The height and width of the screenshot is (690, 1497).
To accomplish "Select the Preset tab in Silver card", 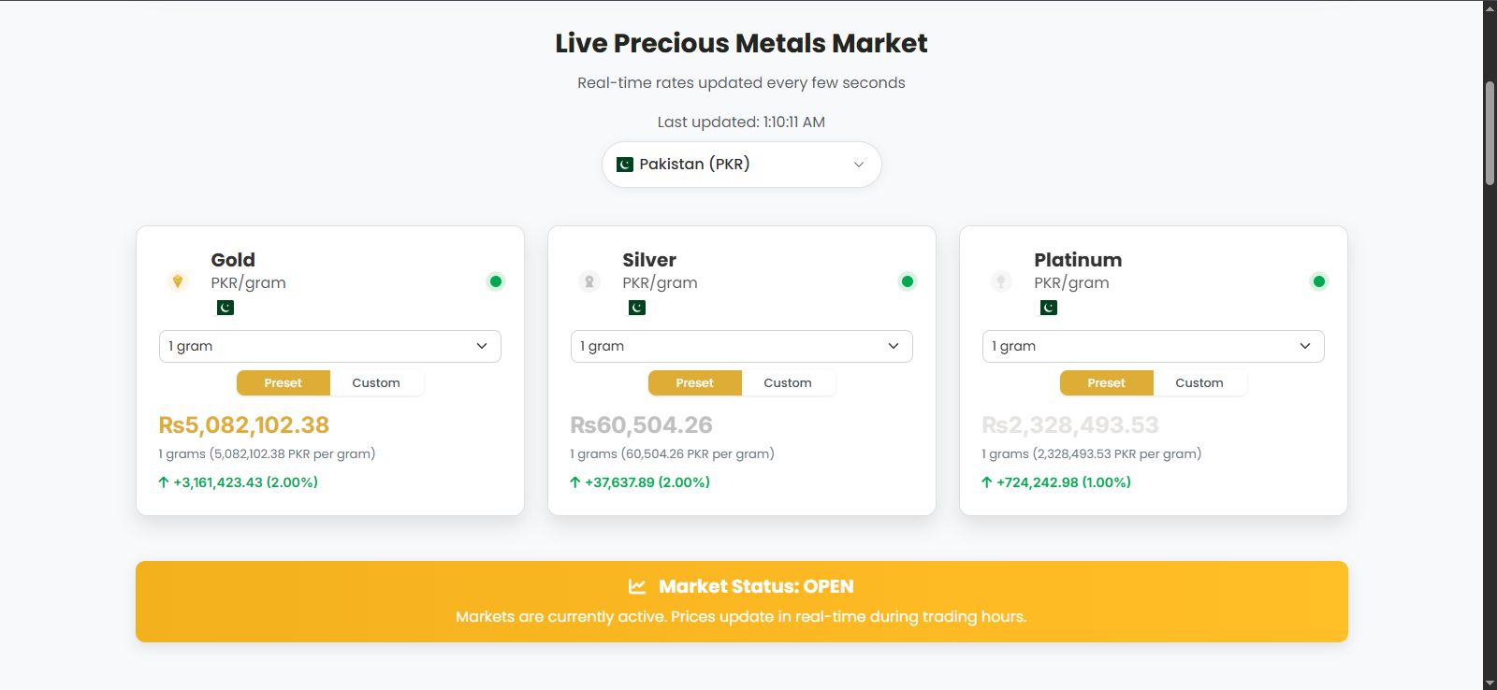I will 694,383.
